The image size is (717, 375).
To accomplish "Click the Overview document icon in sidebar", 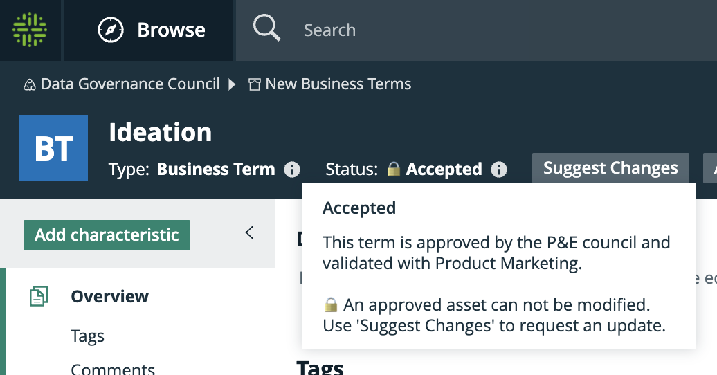I will point(39,296).
